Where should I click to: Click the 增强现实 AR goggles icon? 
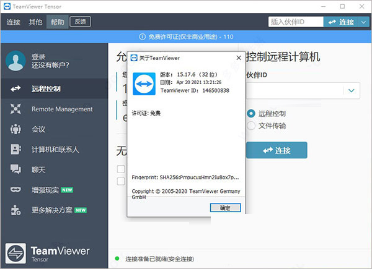click(x=15, y=190)
